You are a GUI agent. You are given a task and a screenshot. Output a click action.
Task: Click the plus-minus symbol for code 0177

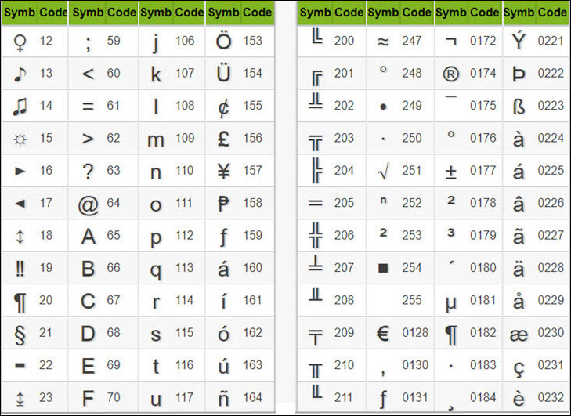click(x=451, y=172)
